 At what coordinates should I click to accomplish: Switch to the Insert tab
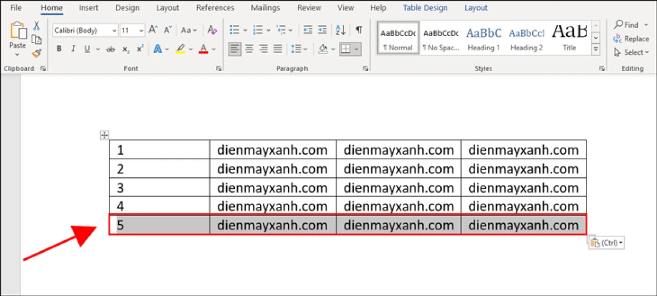point(89,8)
